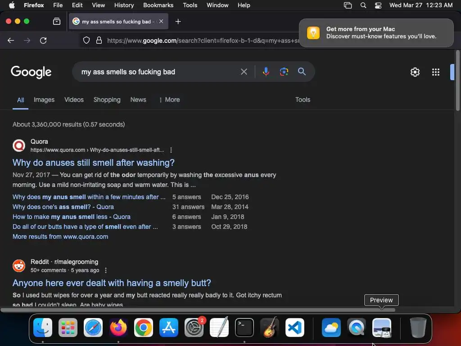Open the Apple menu
Viewport: 461px width, 346px height.
pyautogui.click(x=12, y=5)
